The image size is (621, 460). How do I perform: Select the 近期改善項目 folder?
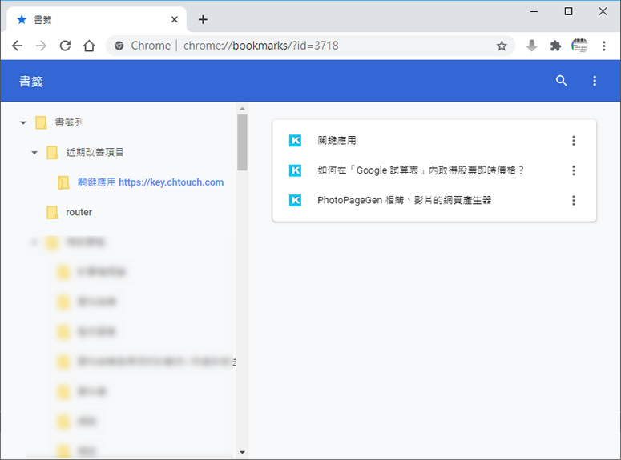[95, 152]
